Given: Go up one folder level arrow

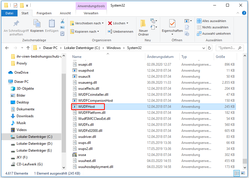Looking at the screenshot, I should pyautogui.click(x=28, y=48).
